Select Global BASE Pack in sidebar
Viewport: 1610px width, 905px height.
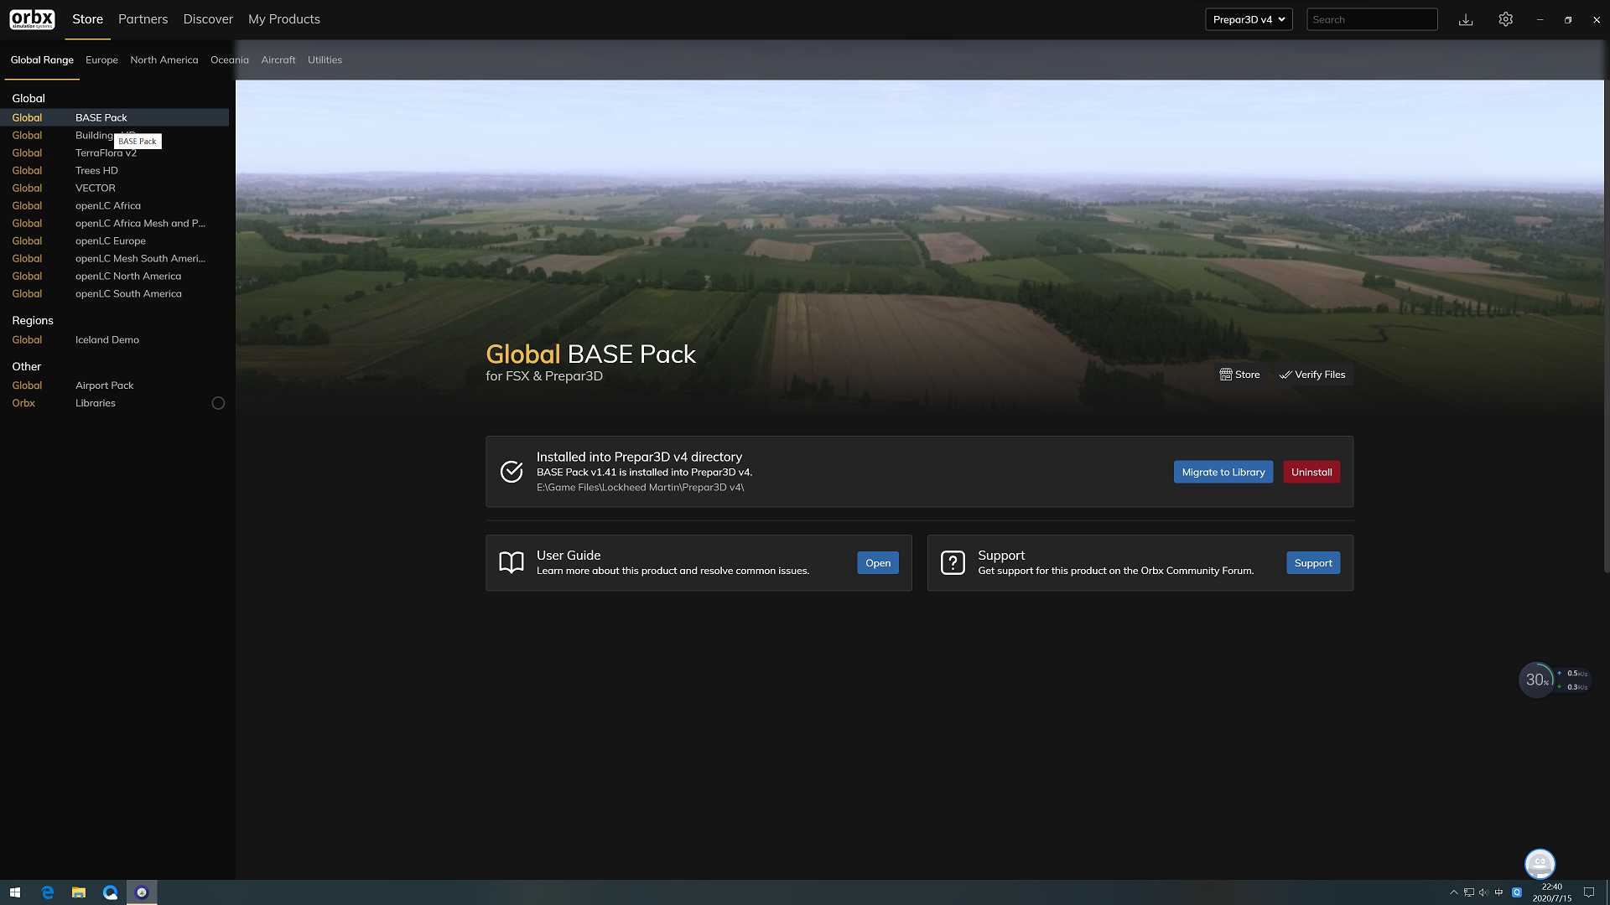click(114, 118)
